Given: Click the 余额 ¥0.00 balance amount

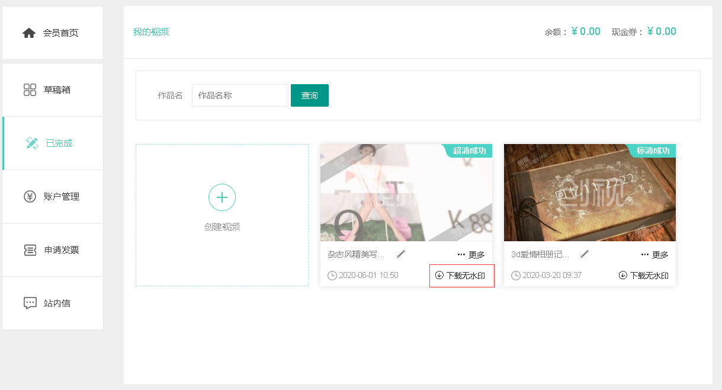Looking at the screenshot, I should [x=586, y=31].
